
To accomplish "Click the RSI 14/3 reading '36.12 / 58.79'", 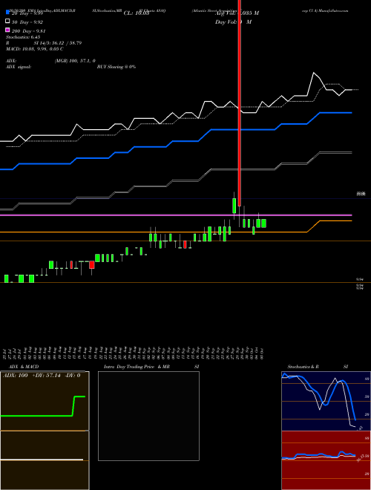I will coord(66,43).
